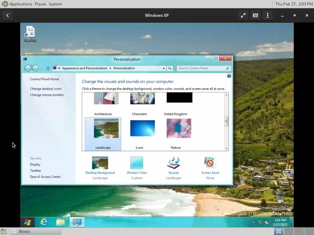Viewport: 314px width, 235px height.
Task: Click the theme list scrollbar thumb
Action: tap(226, 121)
